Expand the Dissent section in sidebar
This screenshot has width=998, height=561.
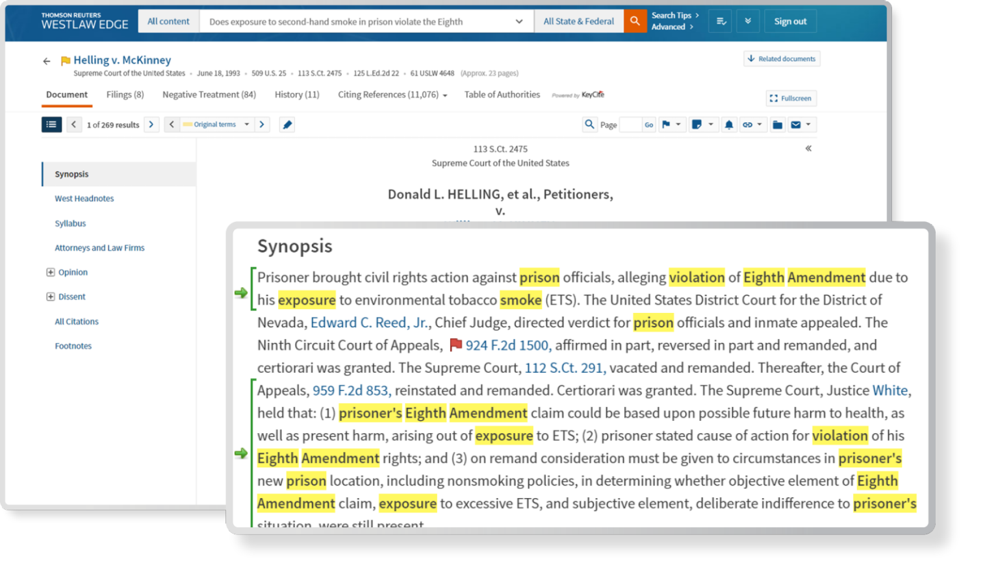51,297
